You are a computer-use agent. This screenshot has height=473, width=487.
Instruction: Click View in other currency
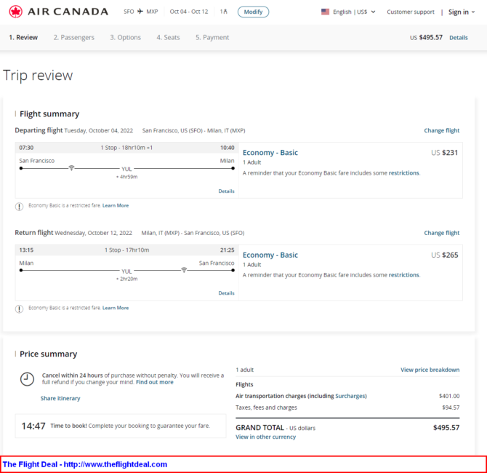[265, 437]
